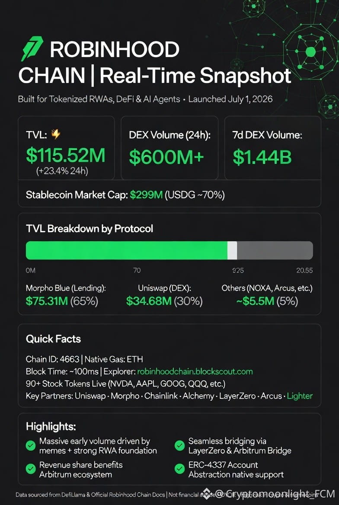Image resolution: width=339 pixels, height=505 pixels.
Task: Click the checkmark beside Revenue share benefits
Action: [x=31, y=469]
